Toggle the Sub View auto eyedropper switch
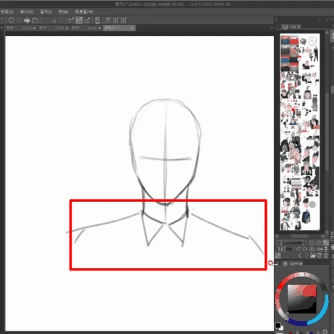 [278, 255]
